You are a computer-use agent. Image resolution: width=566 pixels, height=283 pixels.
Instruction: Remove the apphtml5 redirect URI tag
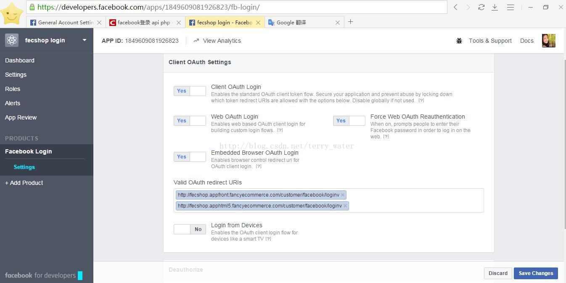pyautogui.click(x=345, y=206)
